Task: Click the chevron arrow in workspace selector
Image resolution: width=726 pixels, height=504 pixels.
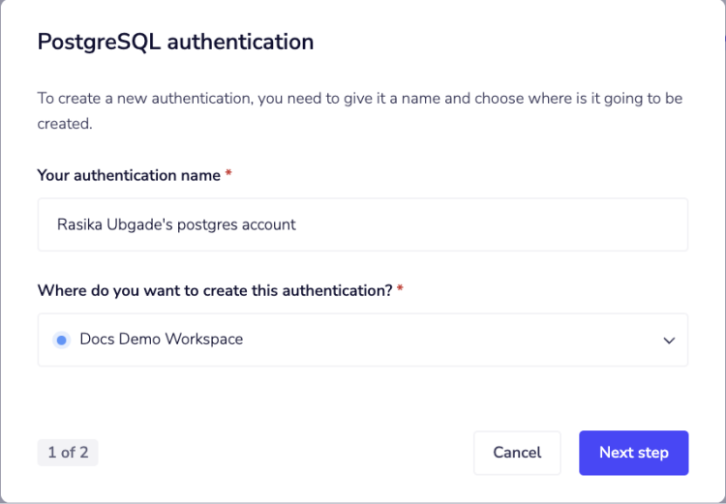Action: coord(668,341)
